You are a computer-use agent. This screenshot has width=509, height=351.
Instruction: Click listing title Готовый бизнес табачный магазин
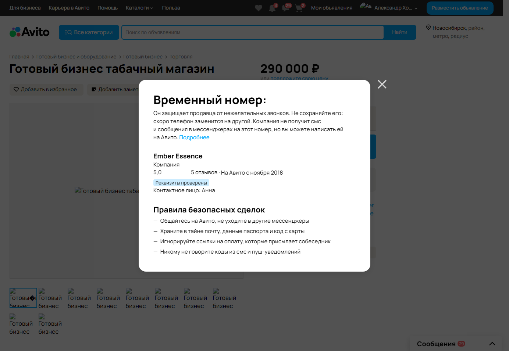[112, 69]
